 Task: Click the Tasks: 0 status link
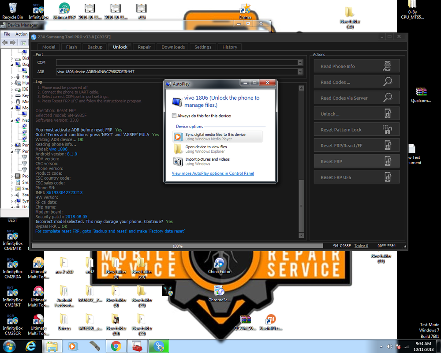[361, 246]
